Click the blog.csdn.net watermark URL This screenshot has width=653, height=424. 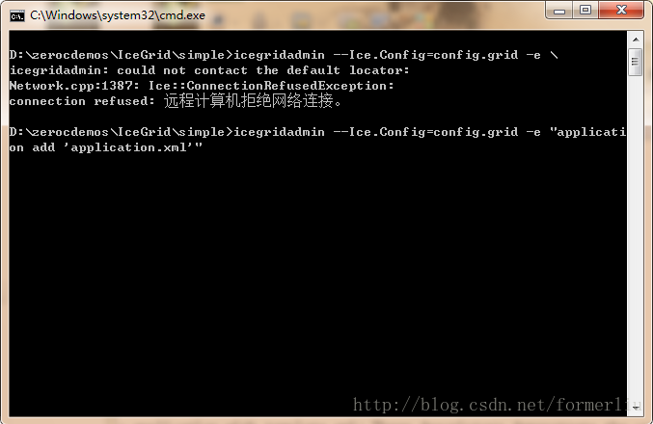(496, 405)
